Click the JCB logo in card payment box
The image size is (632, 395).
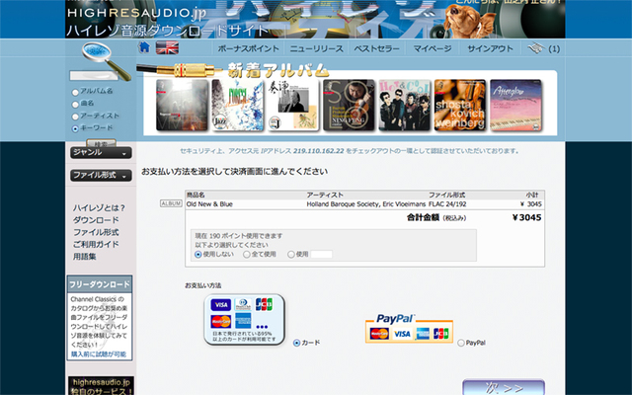tap(264, 304)
